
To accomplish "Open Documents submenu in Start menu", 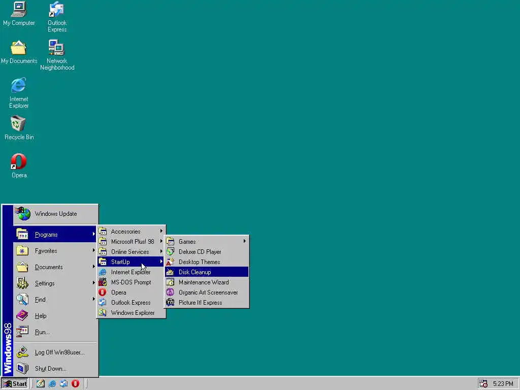I will tap(56, 267).
